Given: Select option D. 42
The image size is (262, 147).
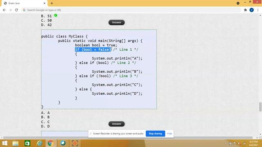Looking at the screenshot, I should [46, 25].
